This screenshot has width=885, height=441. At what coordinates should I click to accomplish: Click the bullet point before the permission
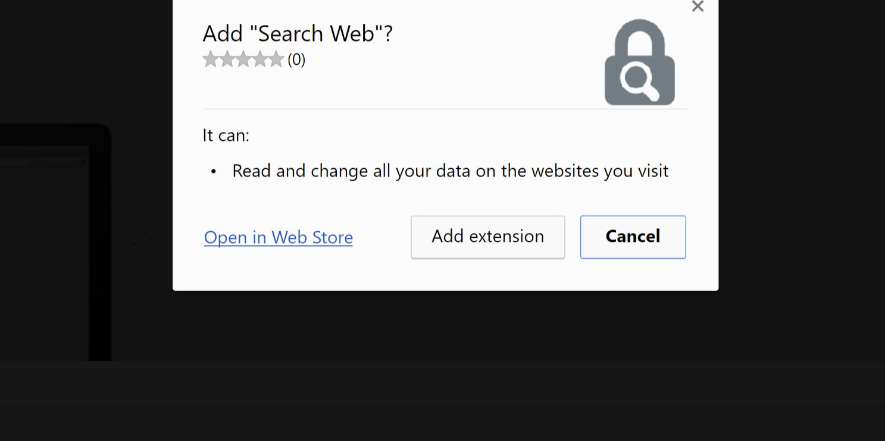pos(214,172)
